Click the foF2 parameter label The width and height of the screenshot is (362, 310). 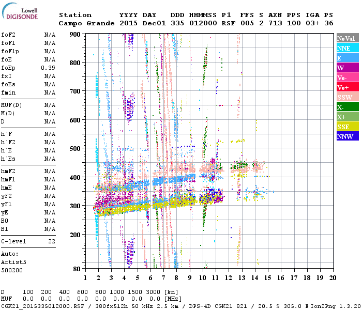(x=8, y=35)
